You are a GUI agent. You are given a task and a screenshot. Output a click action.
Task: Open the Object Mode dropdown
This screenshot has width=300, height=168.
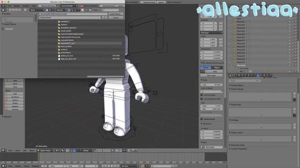(x=45, y=150)
